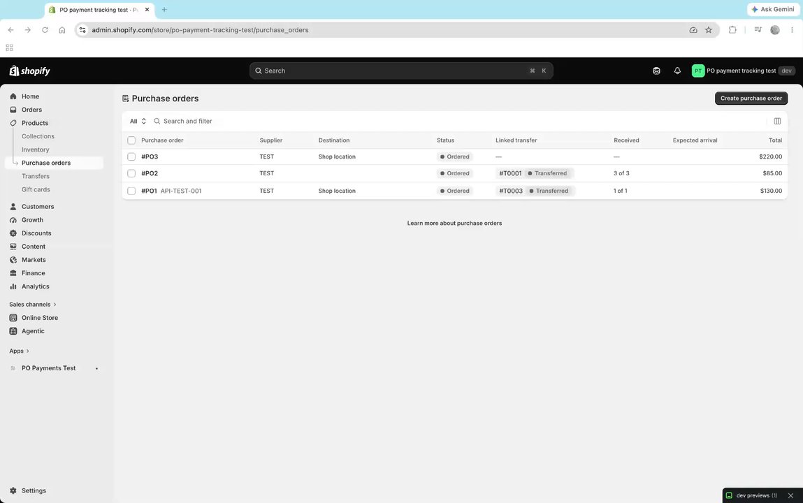Go to Transfers in sidebar
The height and width of the screenshot is (503, 803).
36,176
